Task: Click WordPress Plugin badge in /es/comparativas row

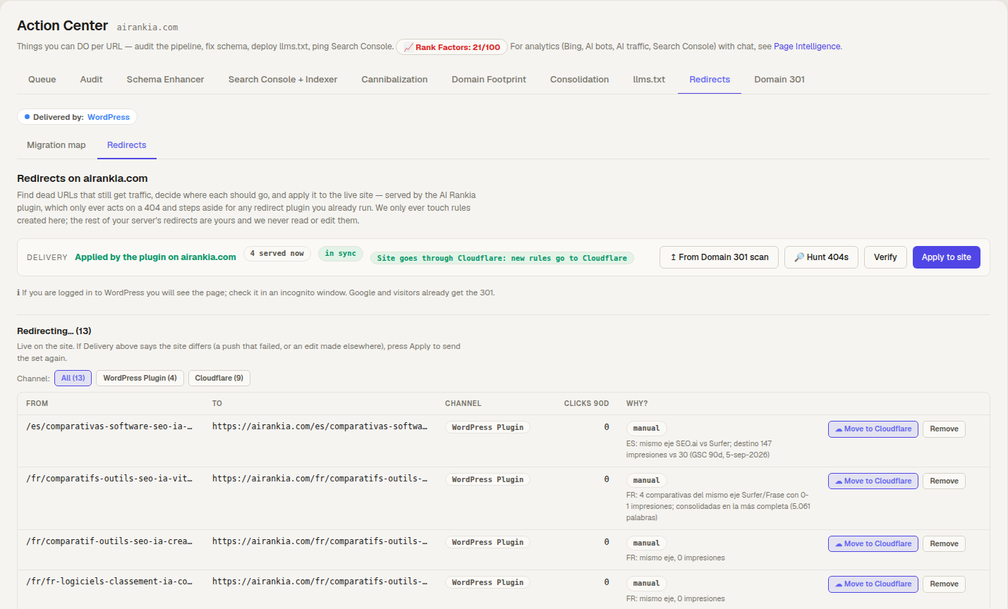Action: click(487, 427)
